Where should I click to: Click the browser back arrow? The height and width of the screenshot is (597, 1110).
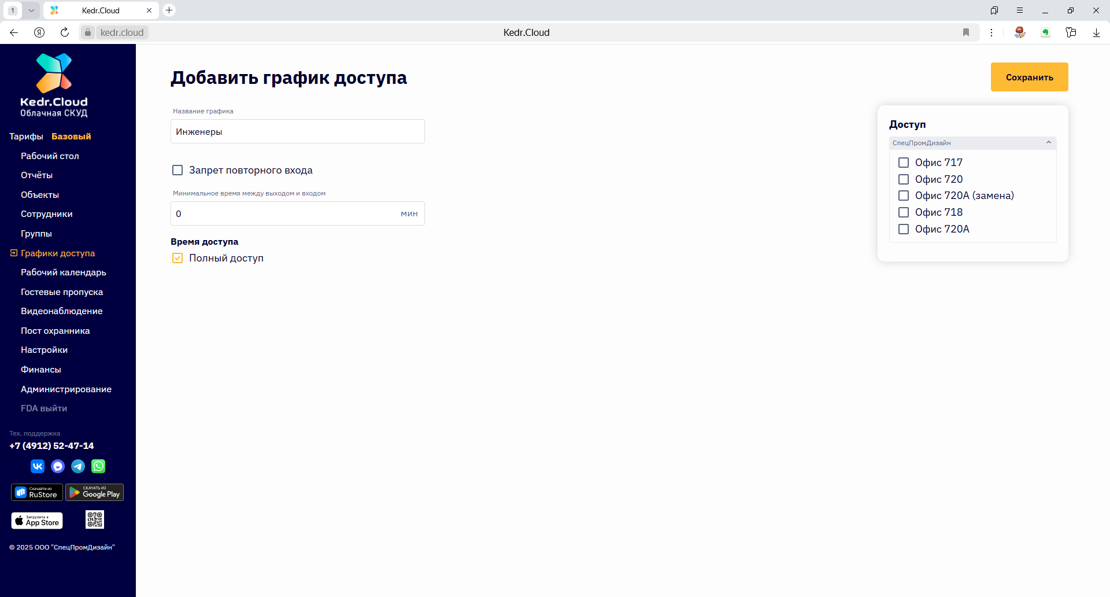pyautogui.click(x=14, y=32)
